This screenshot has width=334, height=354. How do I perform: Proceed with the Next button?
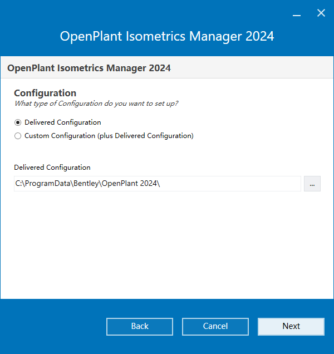click(x=291, y=327)
